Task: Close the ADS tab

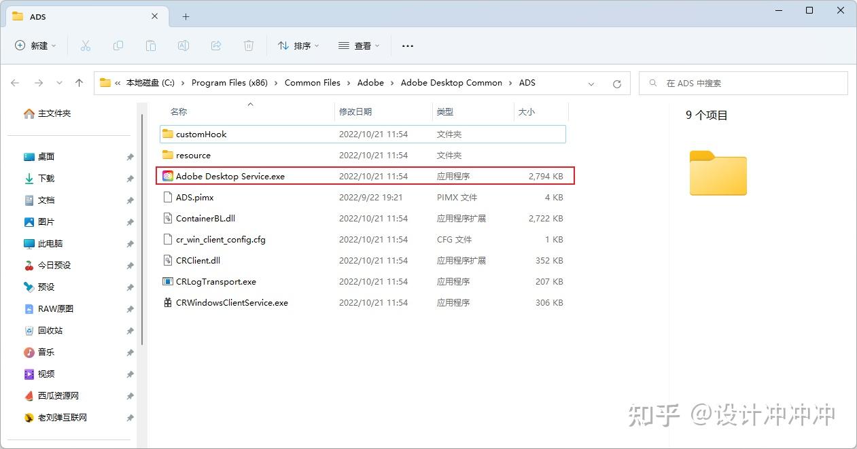Action: pyautogui.click(x=154, y=16)
